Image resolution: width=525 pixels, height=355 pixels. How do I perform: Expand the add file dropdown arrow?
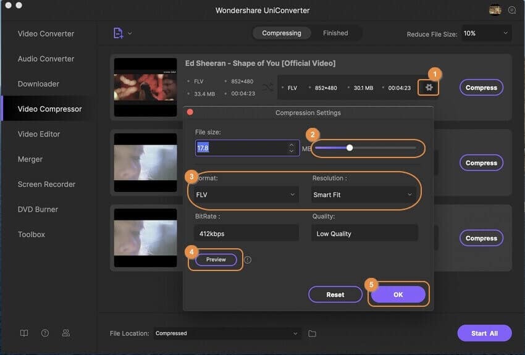click(130, 33)
